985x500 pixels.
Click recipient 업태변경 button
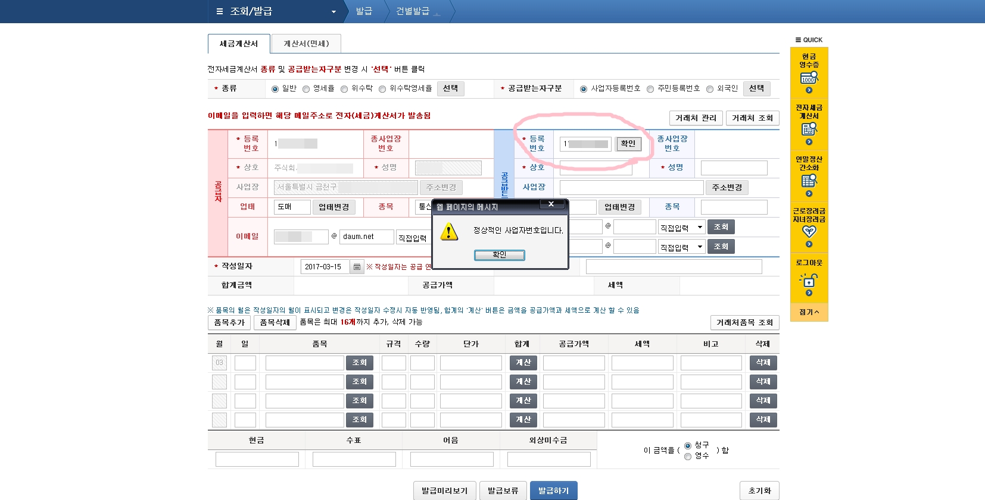(x=619, y=207)
